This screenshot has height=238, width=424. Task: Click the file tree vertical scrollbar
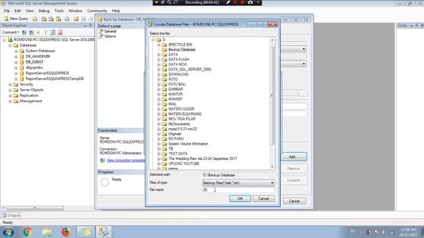[272, 95]
